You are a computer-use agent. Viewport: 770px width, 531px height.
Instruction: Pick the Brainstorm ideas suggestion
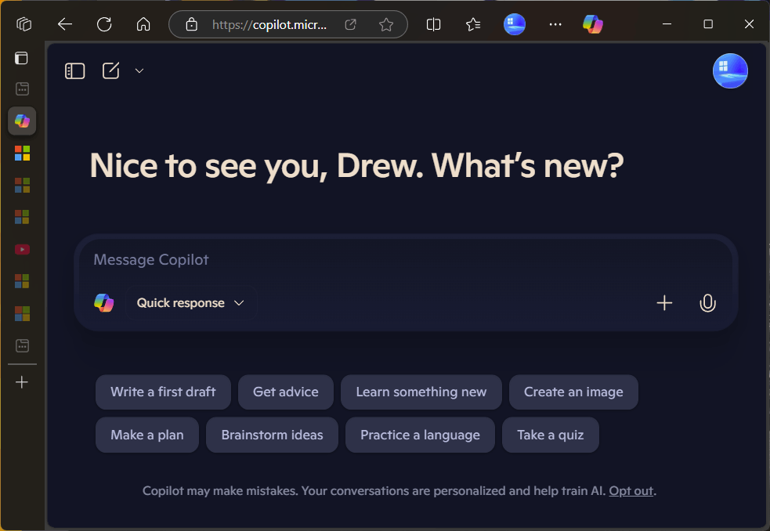[272, 435]
